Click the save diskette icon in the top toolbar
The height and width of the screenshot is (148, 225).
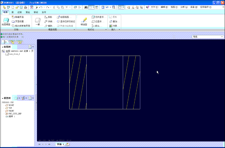coord(21,7)
